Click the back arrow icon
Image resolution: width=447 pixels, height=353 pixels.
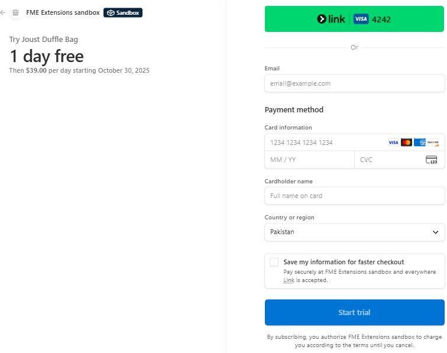(3, 12)
